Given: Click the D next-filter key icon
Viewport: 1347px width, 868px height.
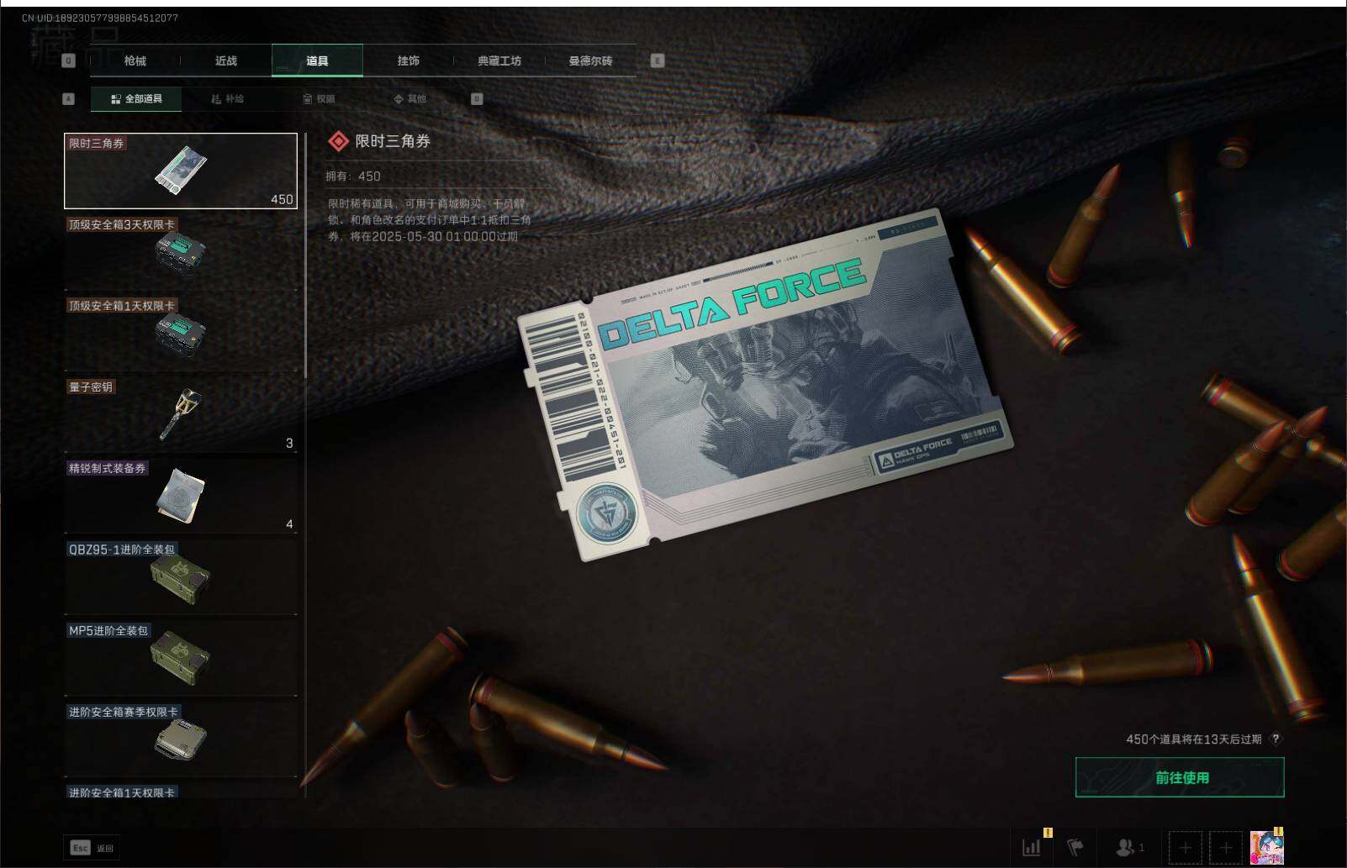Looking at the screenshot, I should click(x=477, y=99).
